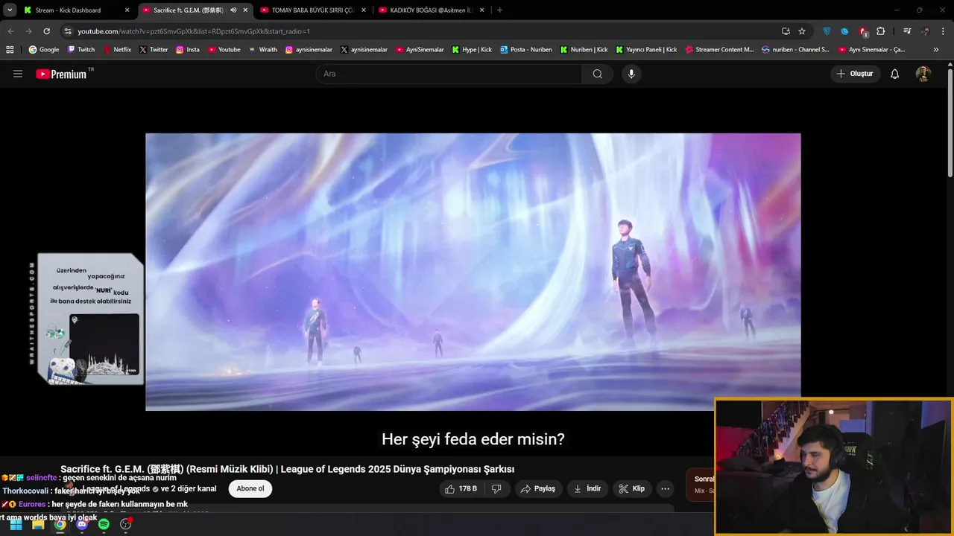This screenshot has width=954, height=536.
Task: Dislike the video
Action: pos(496,488)
